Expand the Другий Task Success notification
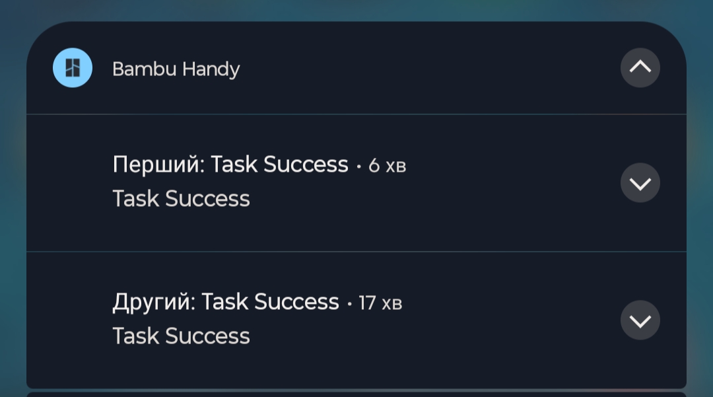The image size is (713, 397). (x=640, y=320)
